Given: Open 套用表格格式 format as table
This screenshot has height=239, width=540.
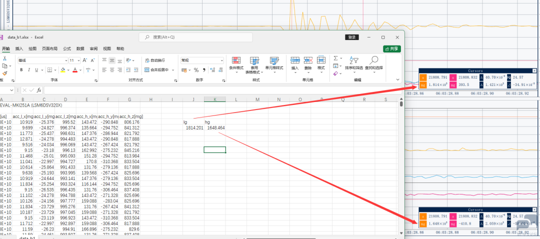Looking at the screenshot, I should tap(254, 65).
